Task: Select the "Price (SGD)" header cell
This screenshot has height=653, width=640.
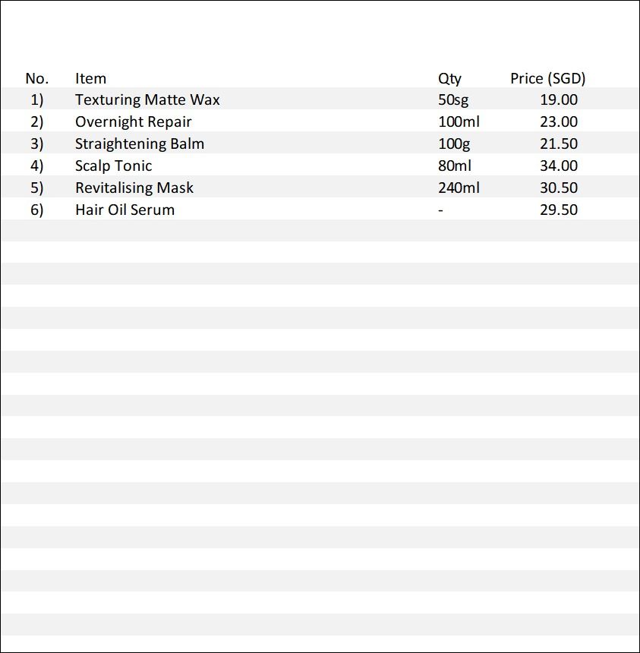Action: pos(547,78)
